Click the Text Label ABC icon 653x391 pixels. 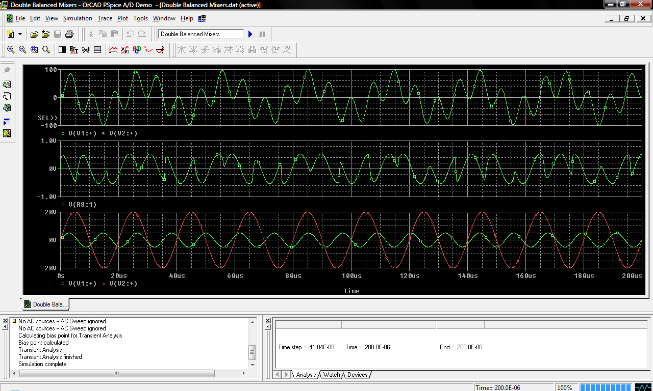click(137, 50)
